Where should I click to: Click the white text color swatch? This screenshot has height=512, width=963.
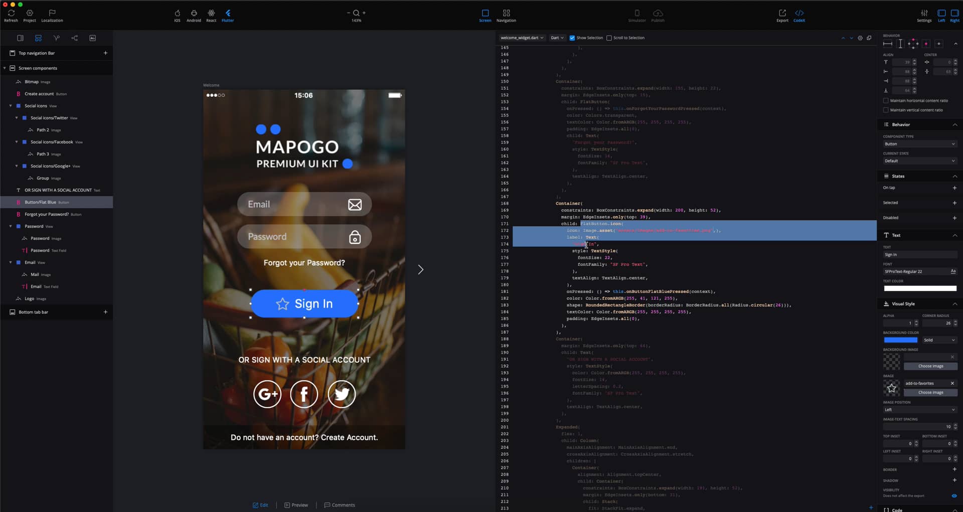(920, 288)
